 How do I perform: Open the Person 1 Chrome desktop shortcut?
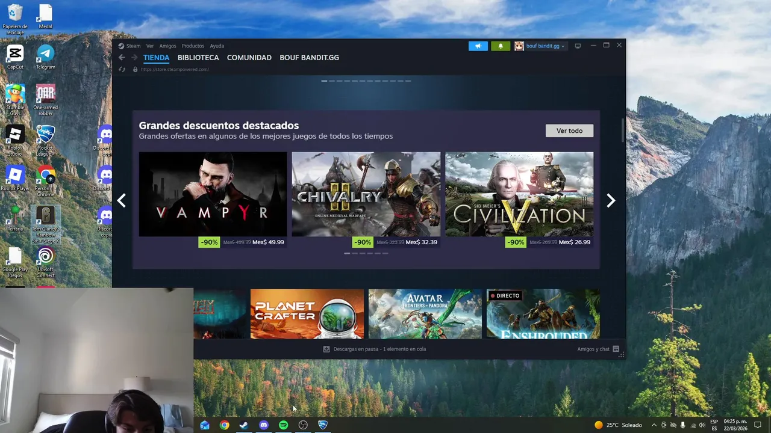tap(45, 181)
